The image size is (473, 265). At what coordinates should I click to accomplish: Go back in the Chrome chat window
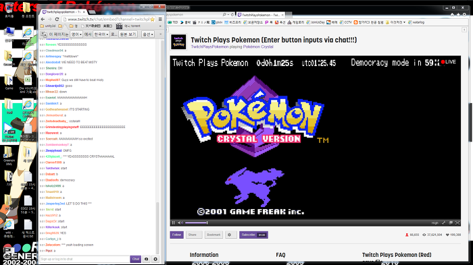43,20
